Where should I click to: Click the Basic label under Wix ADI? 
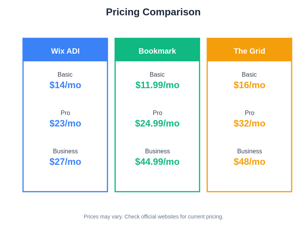tap(65, 75)
